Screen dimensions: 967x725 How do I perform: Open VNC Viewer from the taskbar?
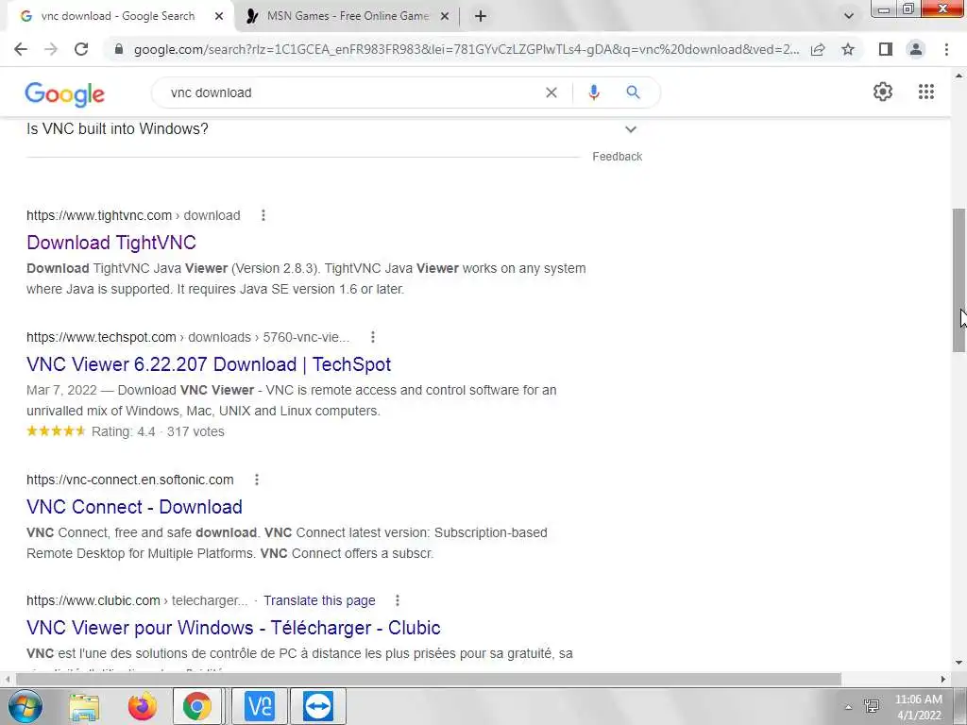[260, 706]
